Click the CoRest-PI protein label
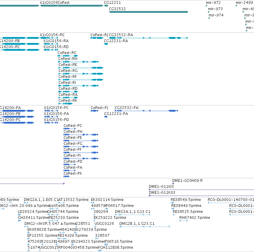This screenshot has width=254, height=252. (72, 156)
